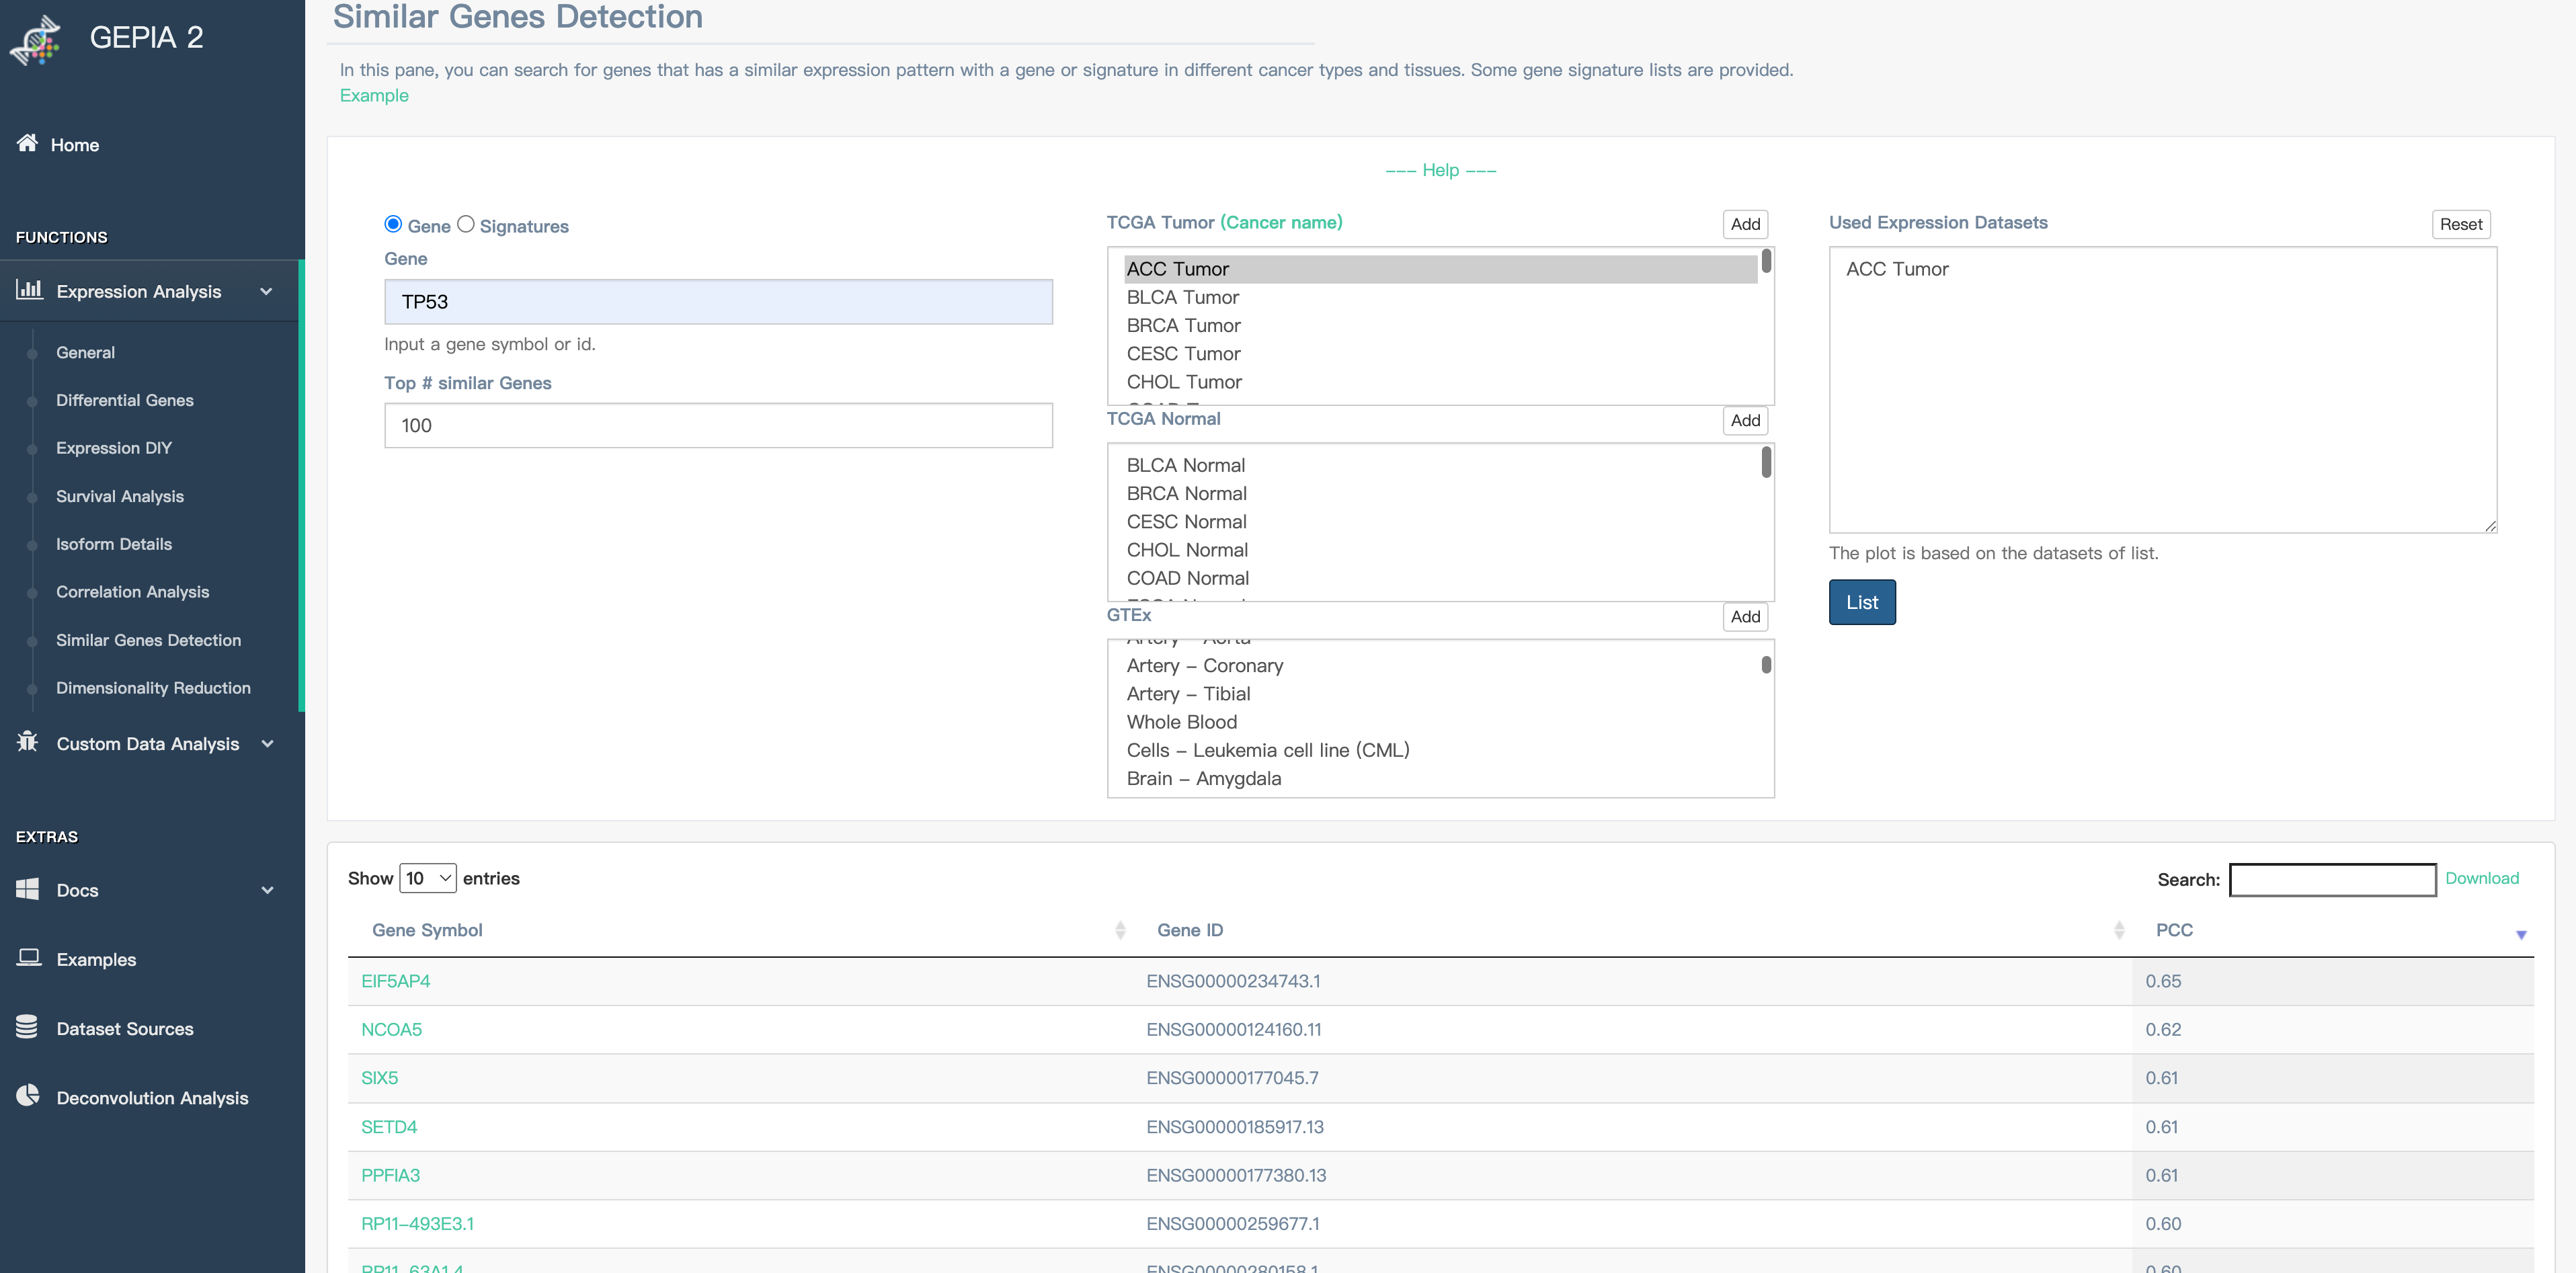Open Survival Analysis in sidebar
The image size is (2576, 1273).
[120, 496]
